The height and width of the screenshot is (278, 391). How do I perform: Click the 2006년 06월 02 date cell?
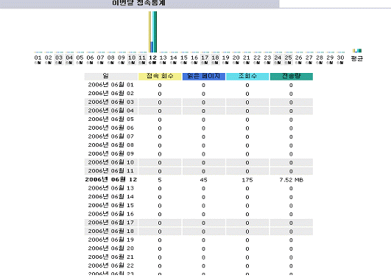[111, 94]
